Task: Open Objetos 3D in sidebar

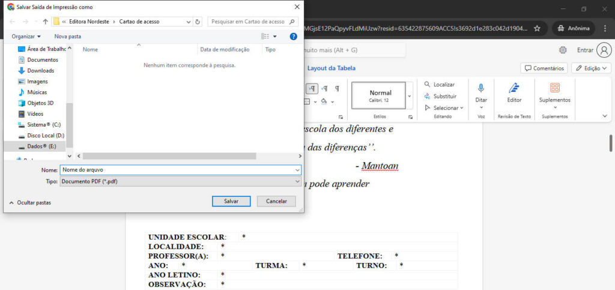Action: click(x=40, y=103)
